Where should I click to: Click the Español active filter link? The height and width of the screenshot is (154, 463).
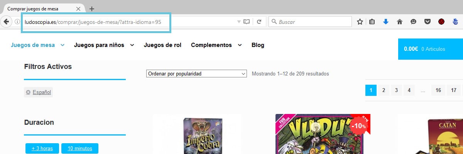tap(42, 92)
